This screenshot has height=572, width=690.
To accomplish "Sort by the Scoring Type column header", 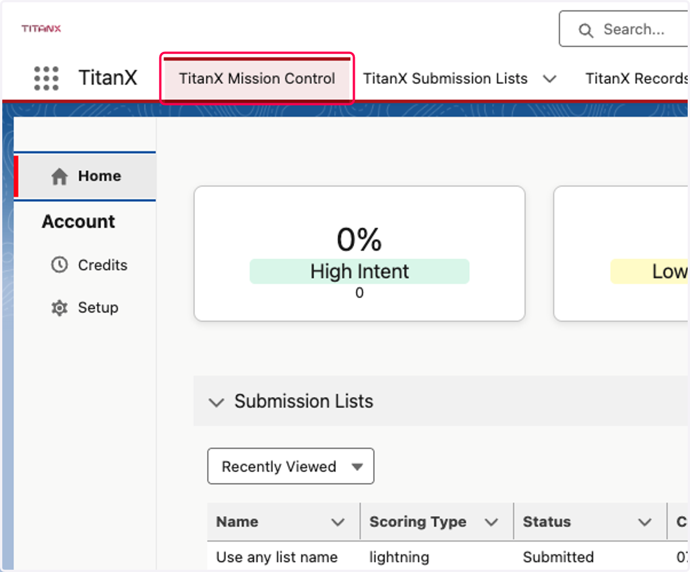I will point(417,521).
